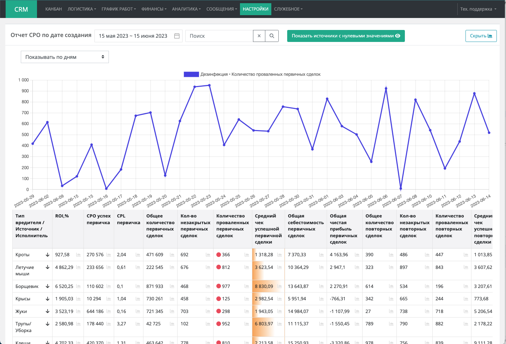
Task: Open the Финансы menu dropdown
Action: (x=154, y=9)
